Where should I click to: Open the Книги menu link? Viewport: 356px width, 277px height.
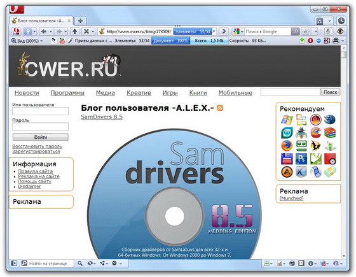click(x=198, y=93)
